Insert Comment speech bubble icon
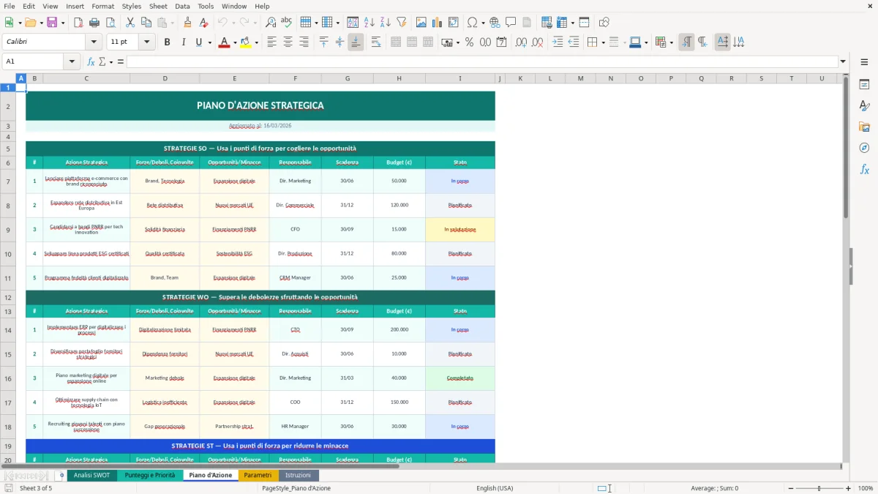This screenshot has height=494, width=878. coord(511,23)
